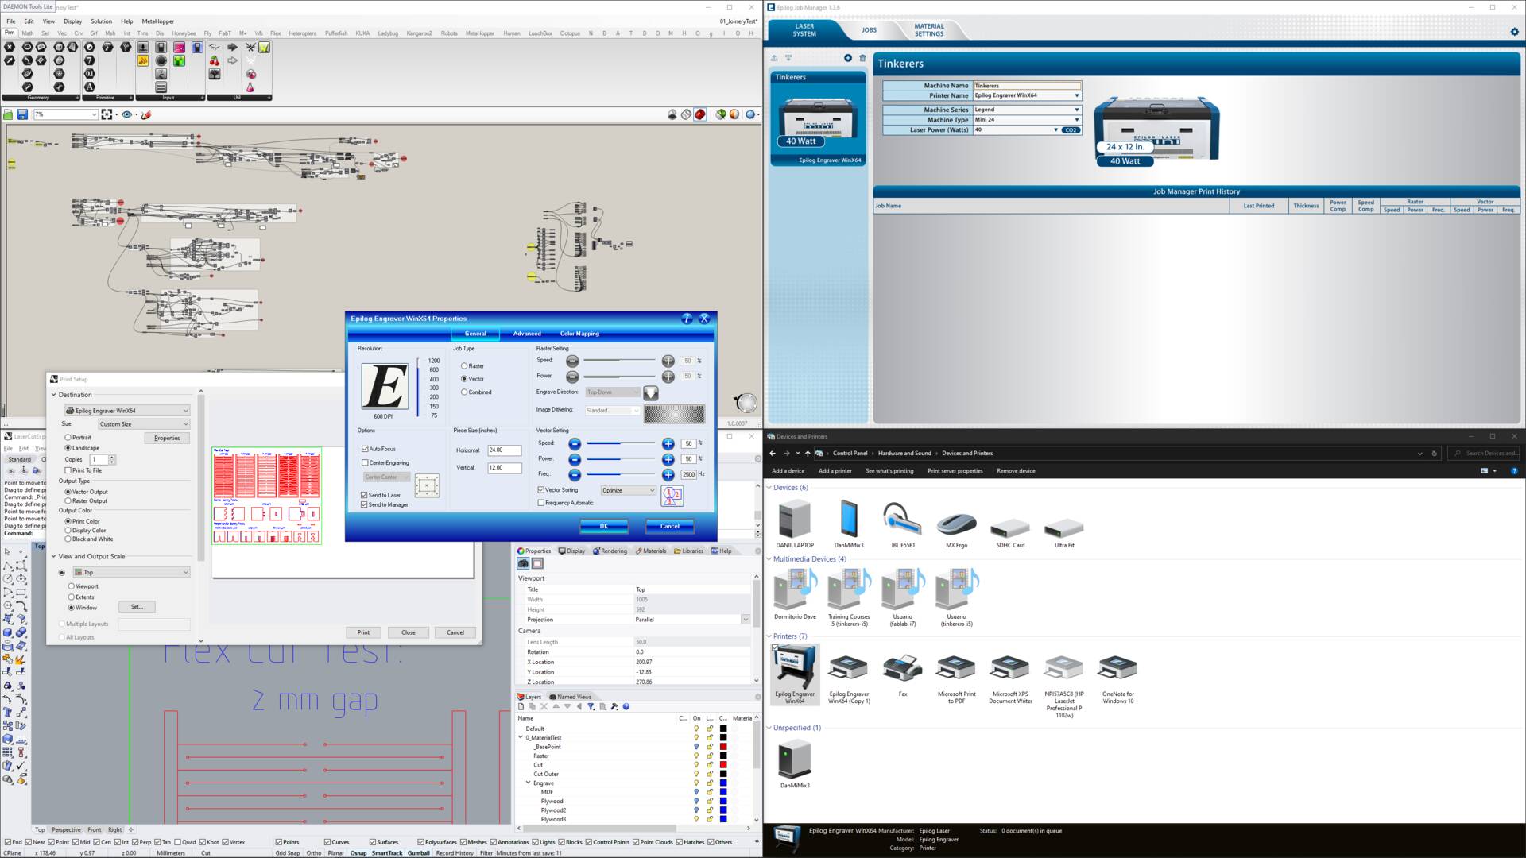Toggle visibility bulb of MDF layer
This screenshot has height=858, width=1526.
(x=696, y=792)
